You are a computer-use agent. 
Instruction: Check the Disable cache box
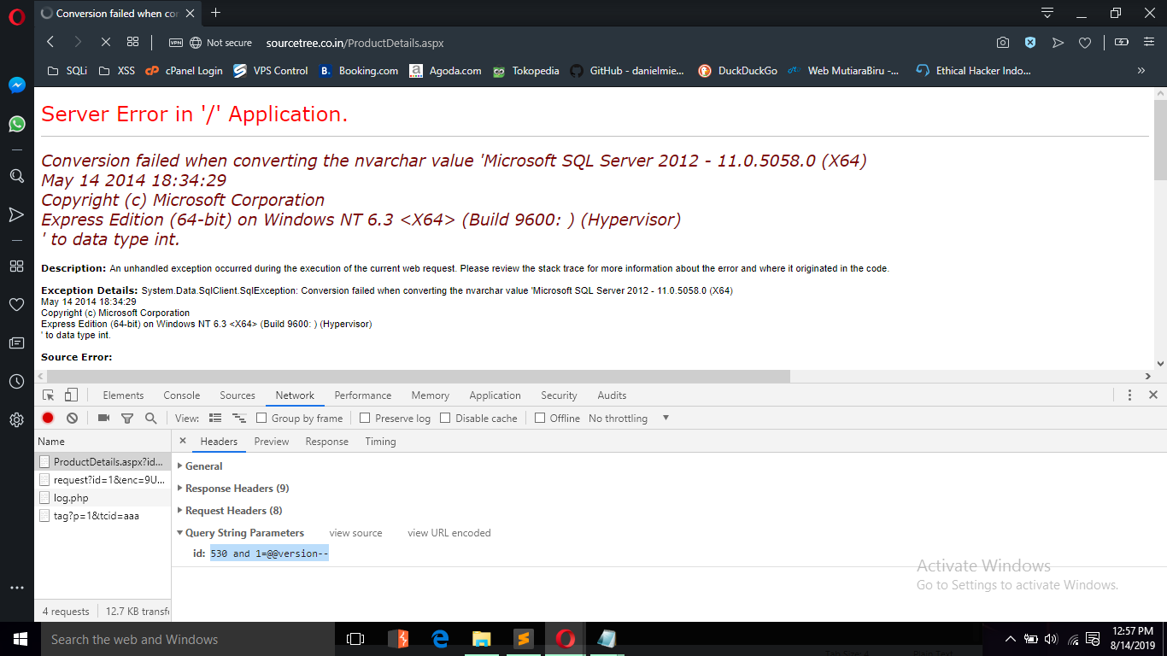(445, 419)
